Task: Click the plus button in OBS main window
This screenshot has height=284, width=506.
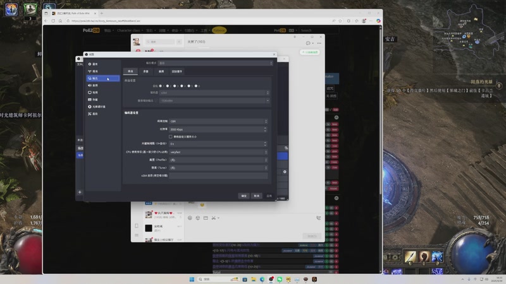Action: [x=80, y=192]
